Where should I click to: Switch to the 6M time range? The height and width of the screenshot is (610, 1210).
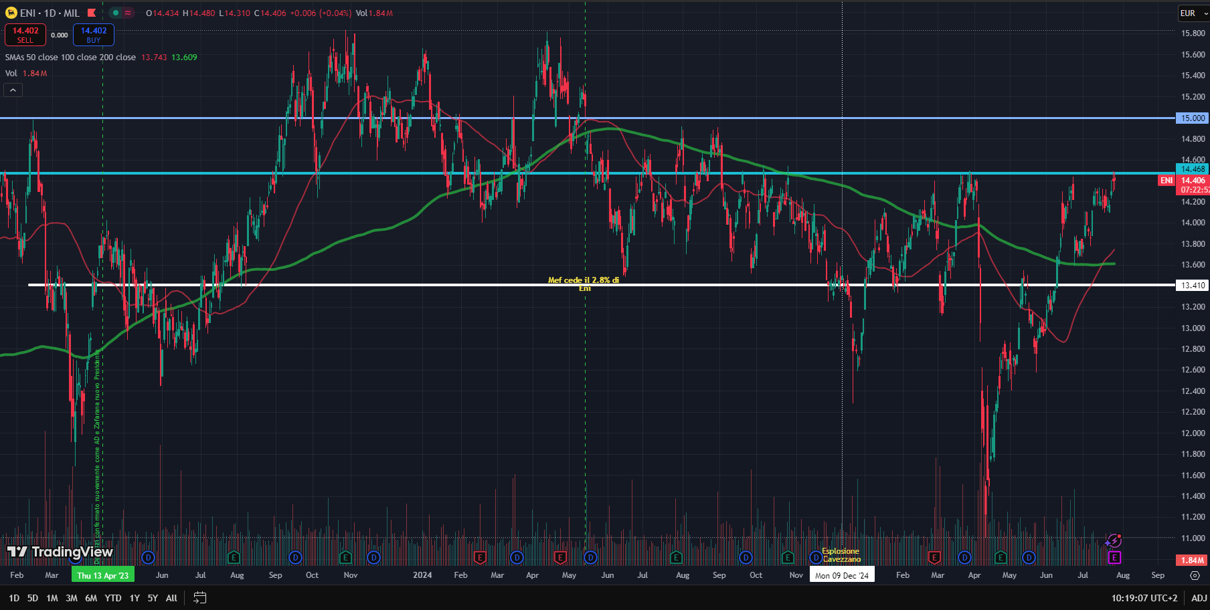[91, 598]
